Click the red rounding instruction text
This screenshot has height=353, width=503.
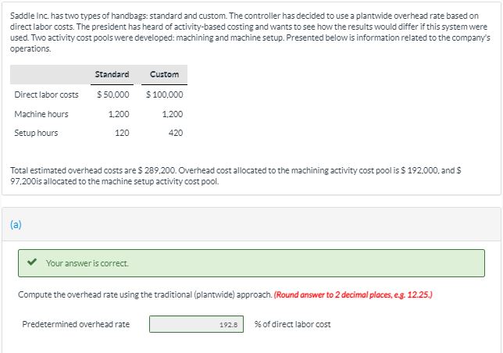tap(353, 294)
